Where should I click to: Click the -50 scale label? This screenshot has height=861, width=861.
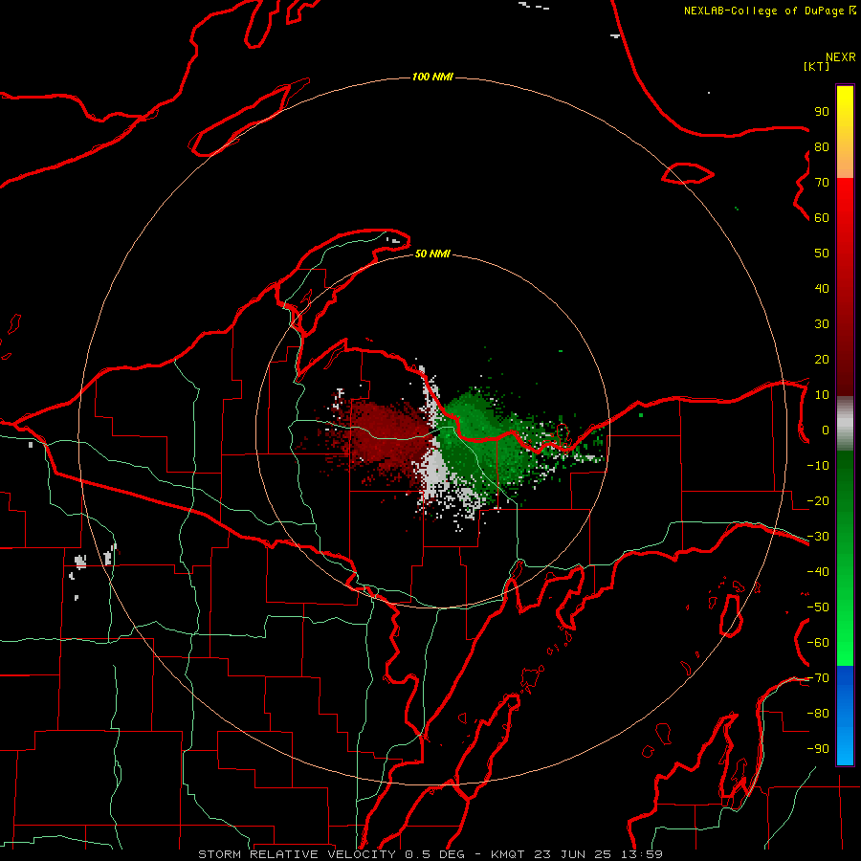click(x=818, y=607)
